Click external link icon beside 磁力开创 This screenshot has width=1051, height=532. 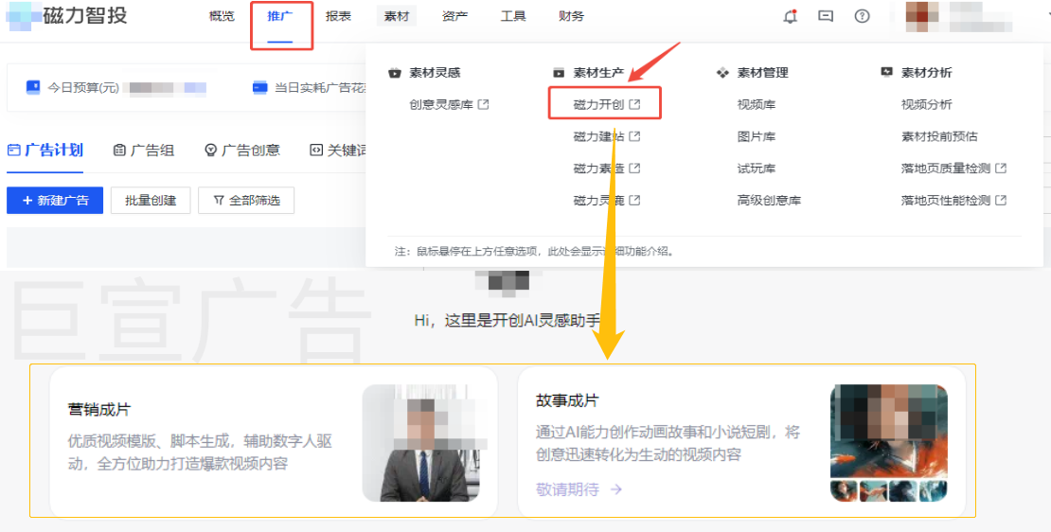point(634,104)
